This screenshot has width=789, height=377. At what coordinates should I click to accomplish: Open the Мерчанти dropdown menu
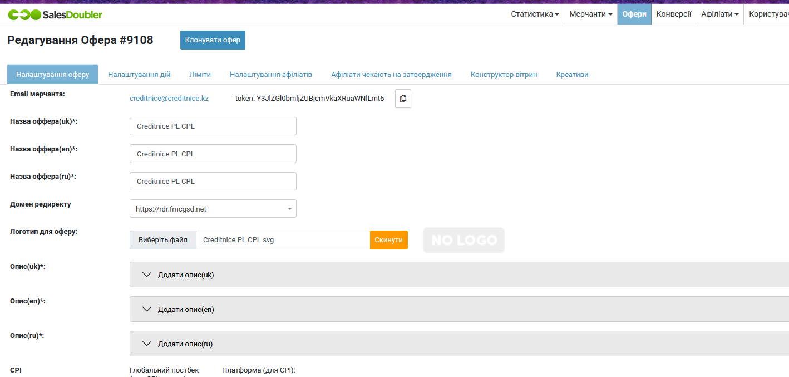pos(590,14)
